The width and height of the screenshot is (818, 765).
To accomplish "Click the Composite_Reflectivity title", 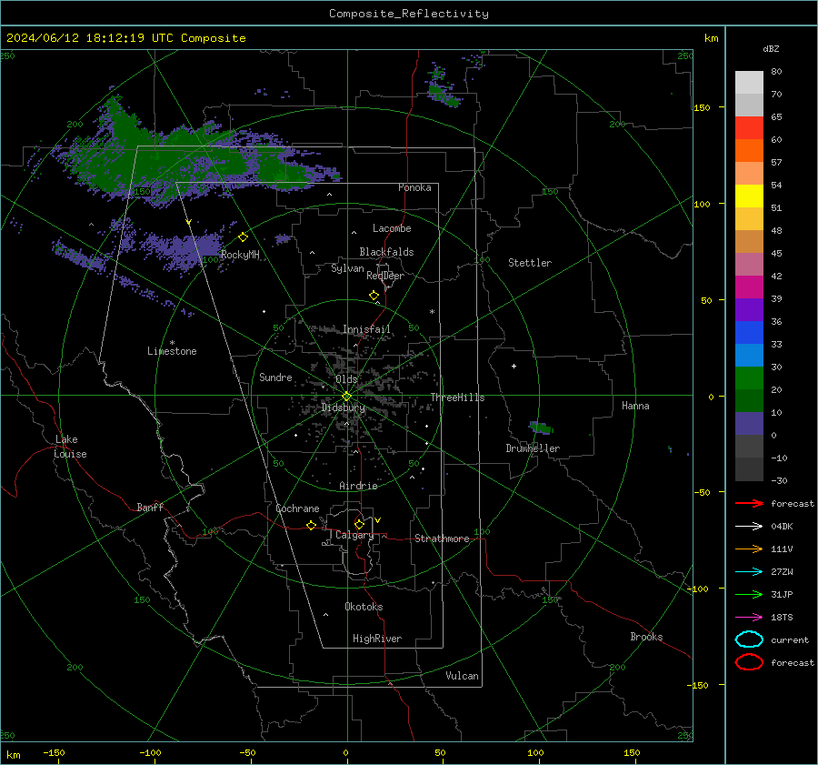I will click(409, 14).
